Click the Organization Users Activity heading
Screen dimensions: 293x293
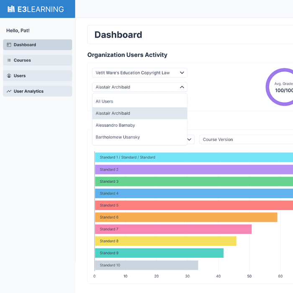point(127,55)
